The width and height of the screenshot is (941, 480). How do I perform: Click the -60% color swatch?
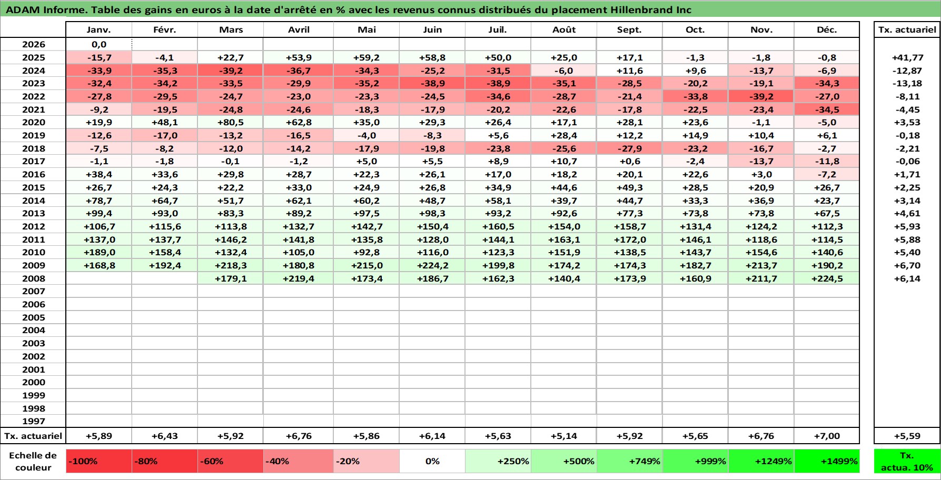point(231,461)
